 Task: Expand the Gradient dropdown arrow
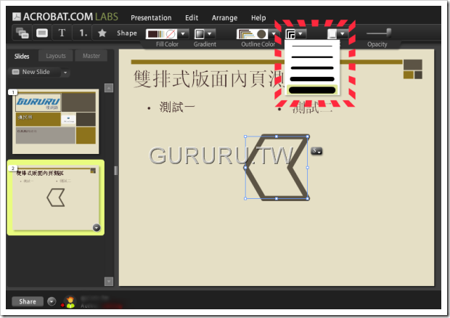pos(210,34)
